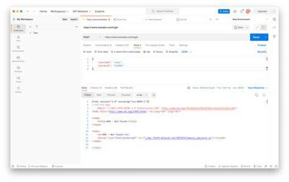
Task: Click the comment icon beside the pencil
Action: (x=264, y=27)
